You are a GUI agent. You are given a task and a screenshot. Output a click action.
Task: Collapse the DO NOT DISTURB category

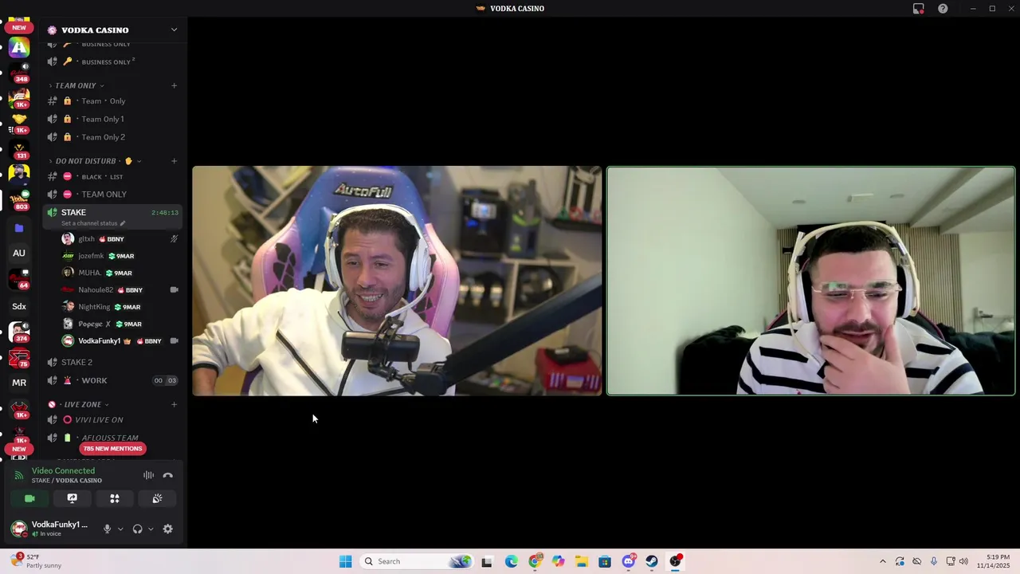click(x=94, y=161)
